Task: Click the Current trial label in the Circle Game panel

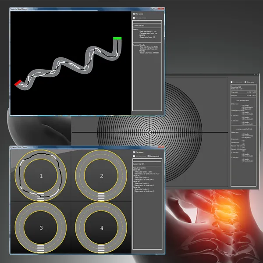Action: [139, 164]
